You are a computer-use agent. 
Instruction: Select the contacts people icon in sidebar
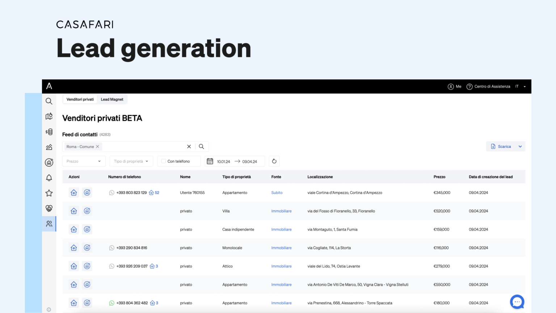click(49, 224)
